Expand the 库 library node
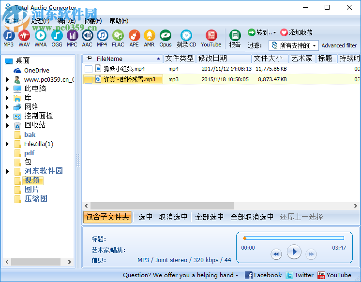 pyautogui.click(x=7, y=98)
